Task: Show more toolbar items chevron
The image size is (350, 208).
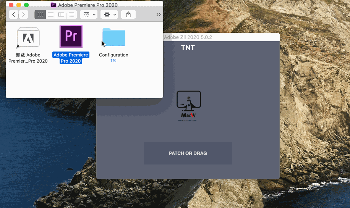Action: [158, 15]
